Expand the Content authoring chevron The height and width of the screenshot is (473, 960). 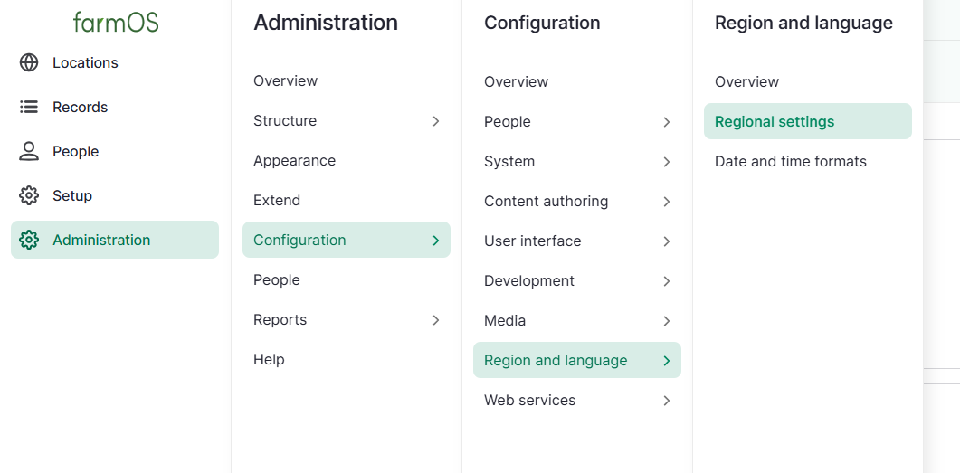667,202
